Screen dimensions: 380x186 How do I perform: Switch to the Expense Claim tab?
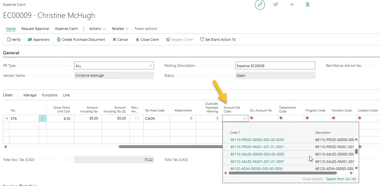click(x=66, y=29)
